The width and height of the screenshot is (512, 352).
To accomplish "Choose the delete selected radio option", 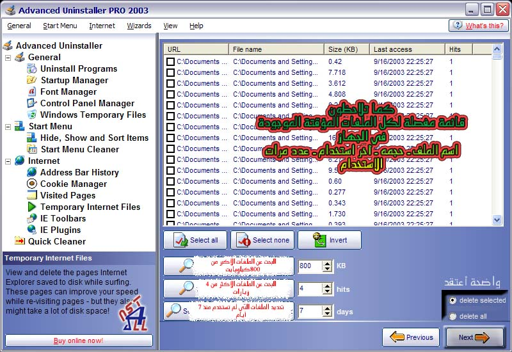I will click(x=452, y=300).
